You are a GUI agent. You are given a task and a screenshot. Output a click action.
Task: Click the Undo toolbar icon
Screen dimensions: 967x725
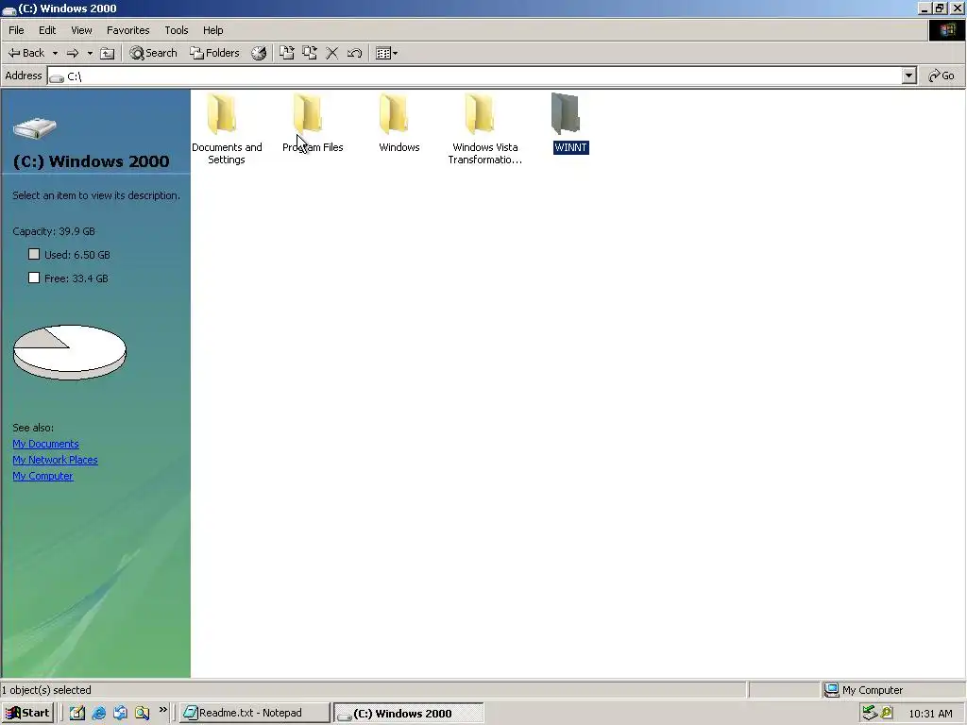point(354,53)
